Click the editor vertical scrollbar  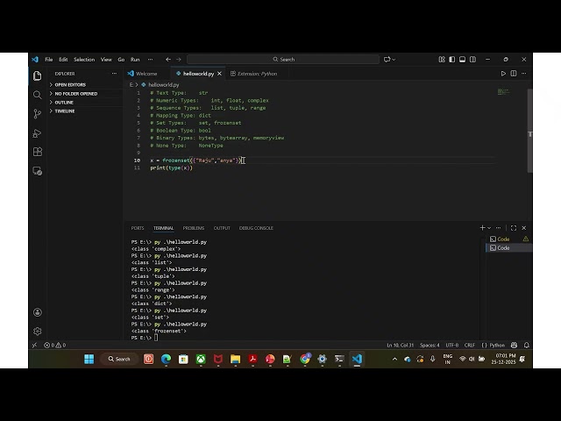coord(529,131)
